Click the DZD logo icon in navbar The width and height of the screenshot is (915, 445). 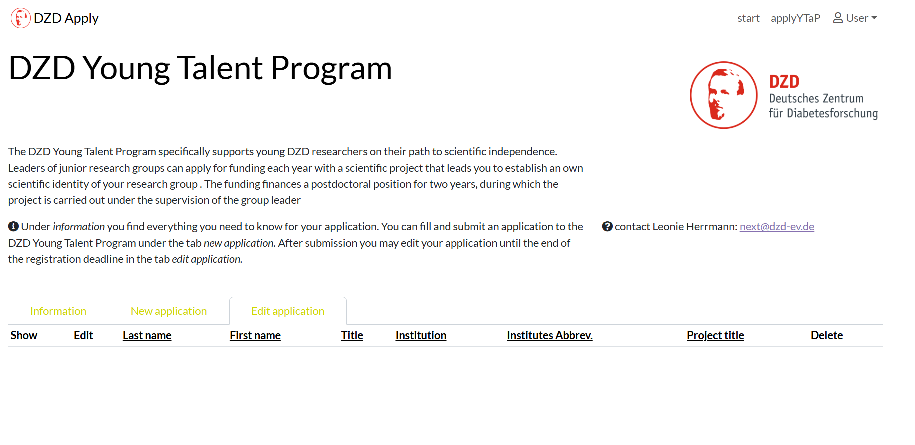(x=20, y=18)
